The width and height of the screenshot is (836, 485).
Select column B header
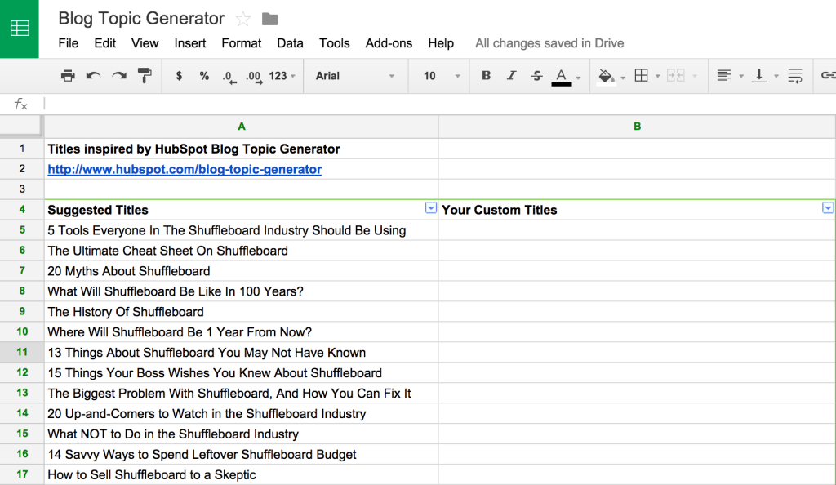[637, 127]
